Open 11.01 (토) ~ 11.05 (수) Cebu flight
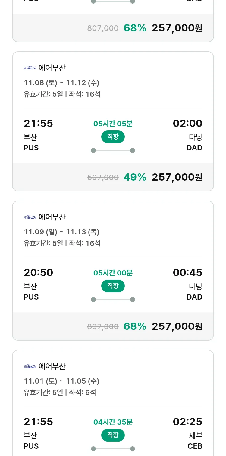 [x=61, y=381]
